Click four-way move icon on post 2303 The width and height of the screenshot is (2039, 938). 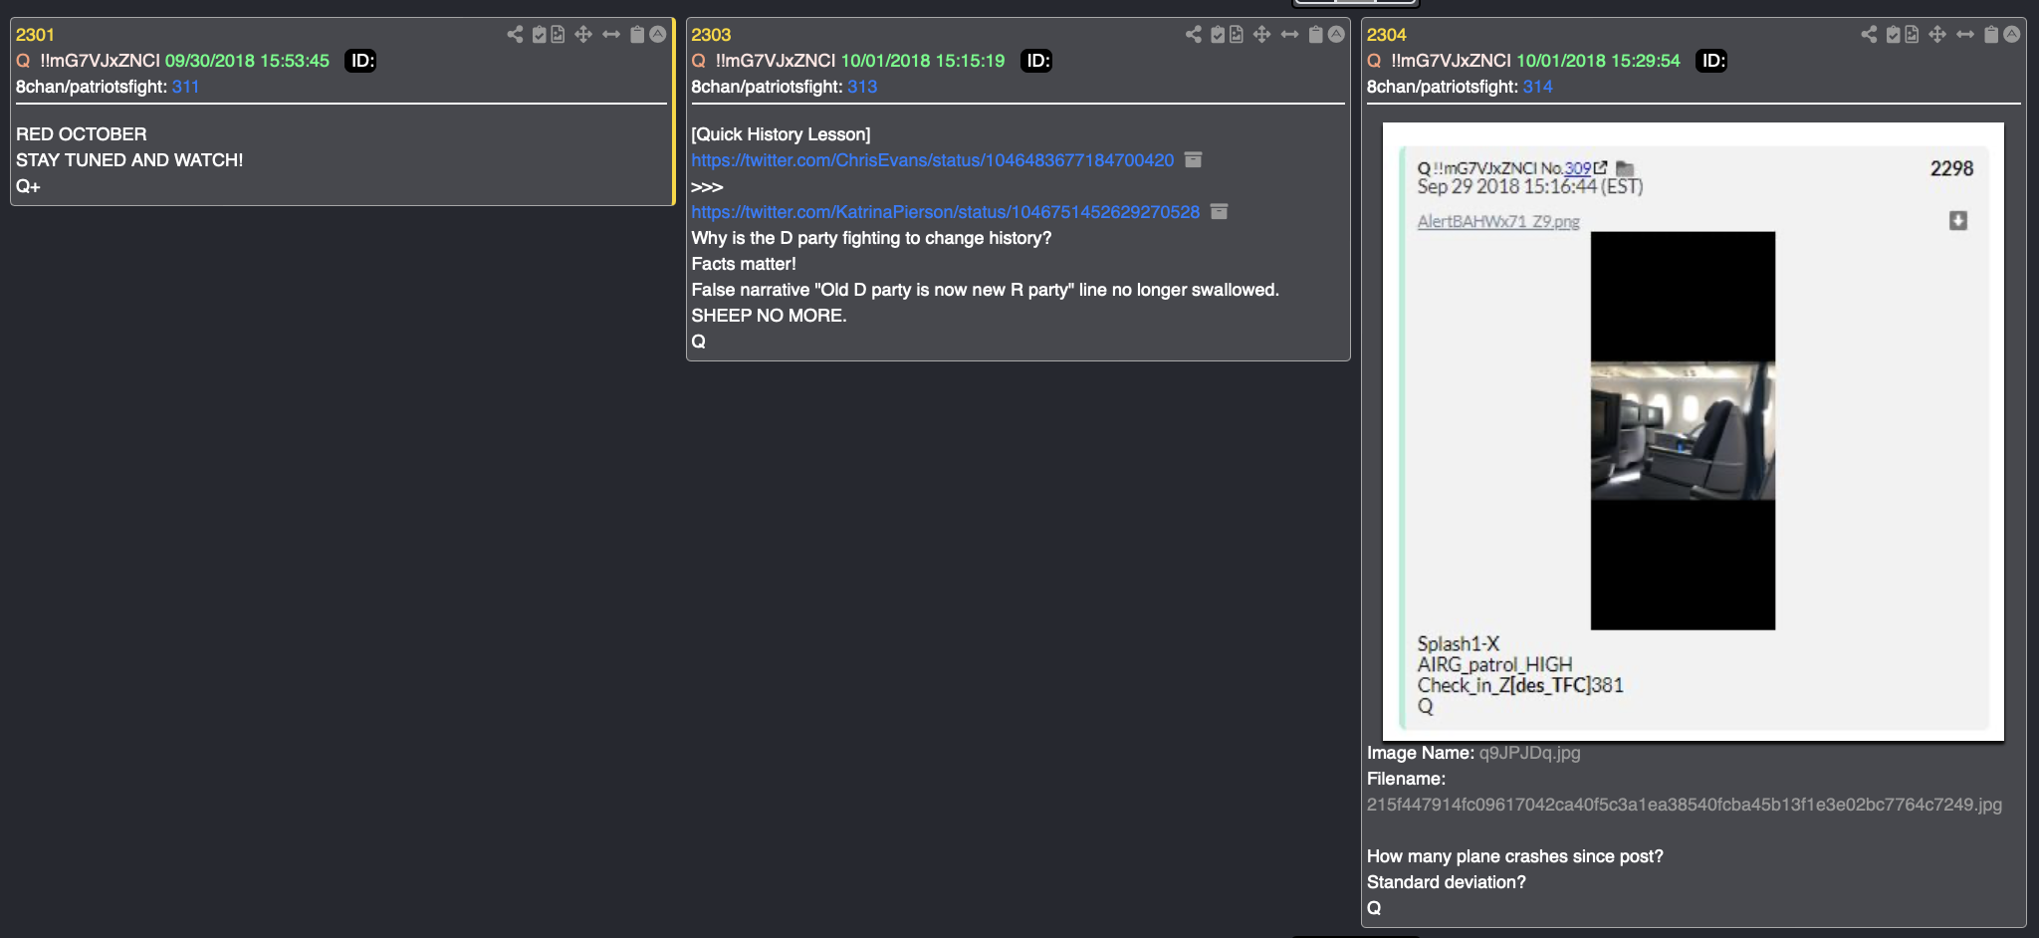point(1261,35)
